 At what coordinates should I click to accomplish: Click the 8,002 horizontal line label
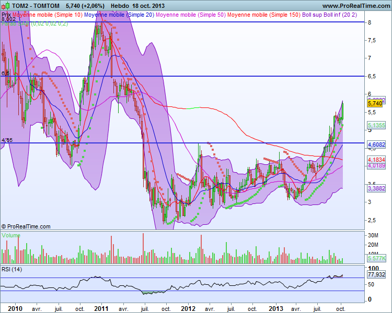click(x=8, y=19)
